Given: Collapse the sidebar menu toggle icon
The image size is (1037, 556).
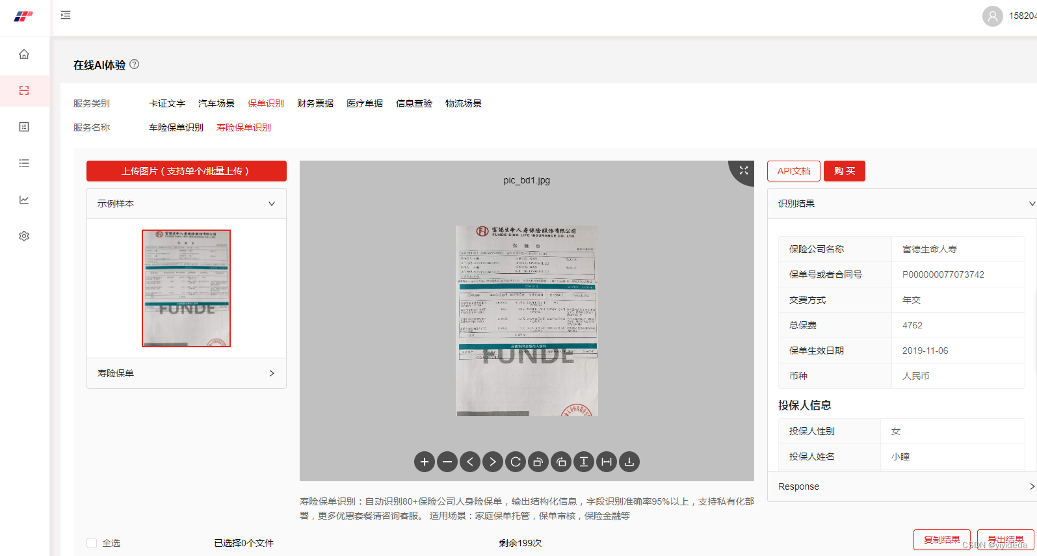Looking at the screenshot, I should coord(66,15).
